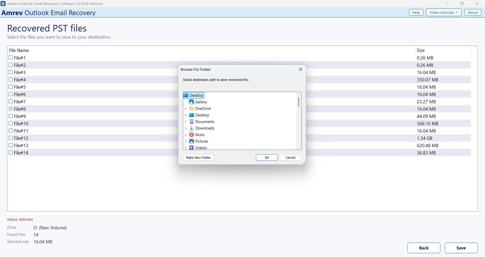Click the 350.07 MB size value
485x257 pixels.
coord(427,80)
